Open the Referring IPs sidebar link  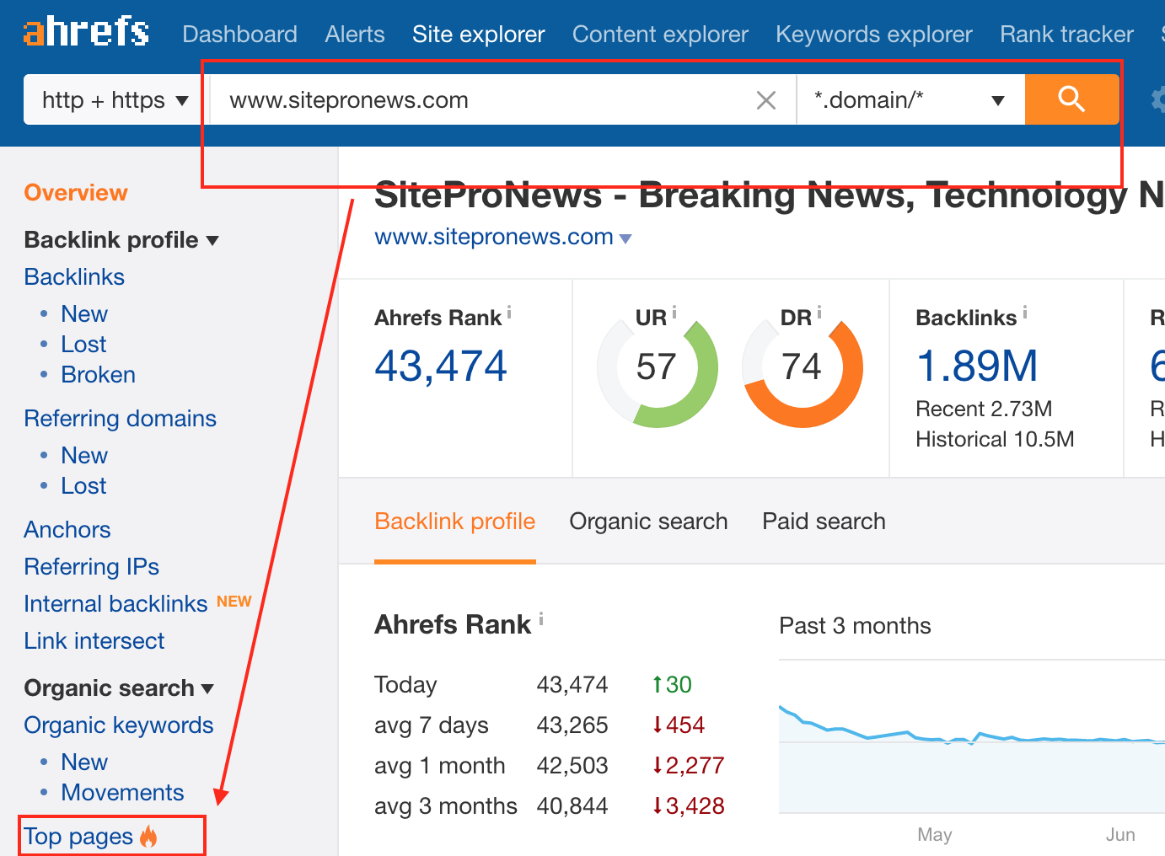(92, 567)
